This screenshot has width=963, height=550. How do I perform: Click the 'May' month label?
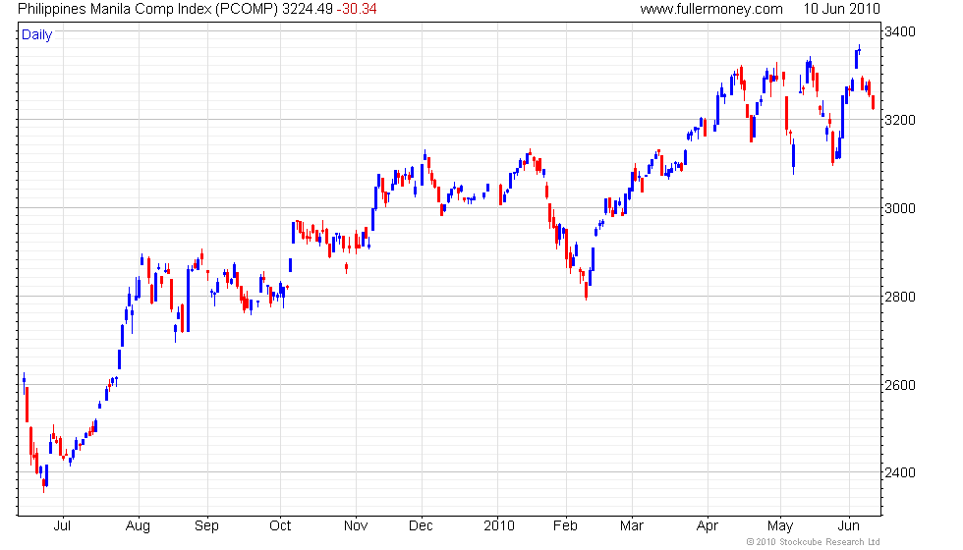780,526
